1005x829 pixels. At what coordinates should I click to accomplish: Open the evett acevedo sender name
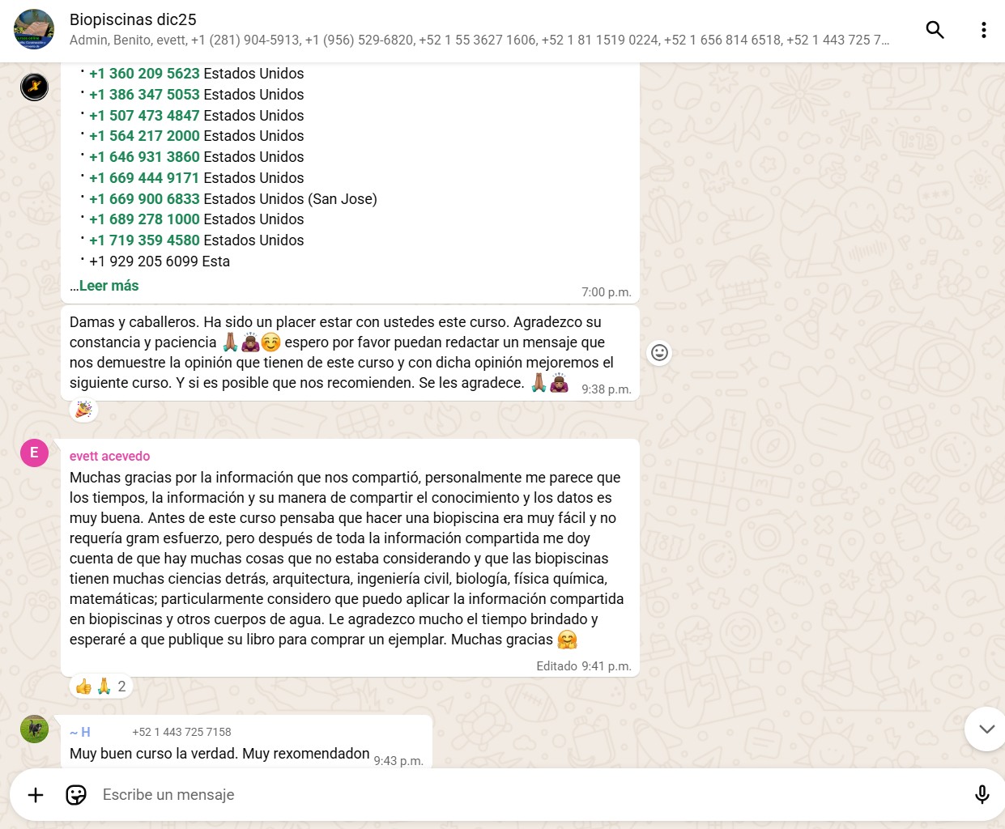(x=109, y=456)
